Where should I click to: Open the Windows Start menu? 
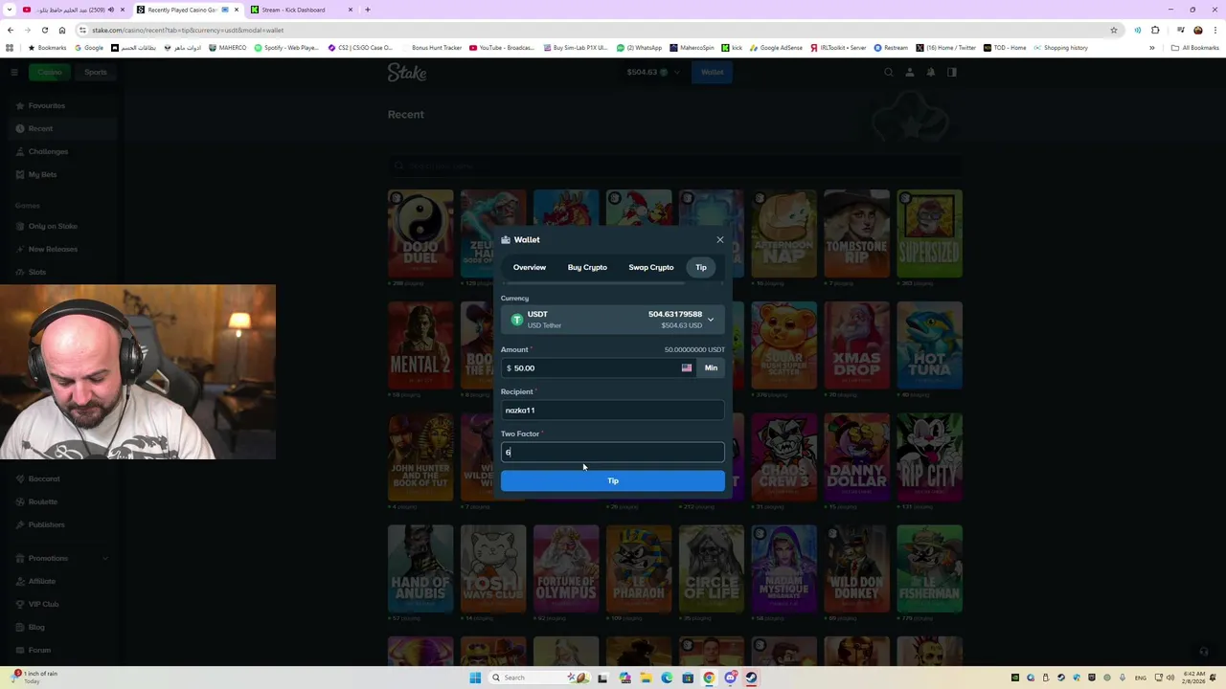tap(474, 678)
